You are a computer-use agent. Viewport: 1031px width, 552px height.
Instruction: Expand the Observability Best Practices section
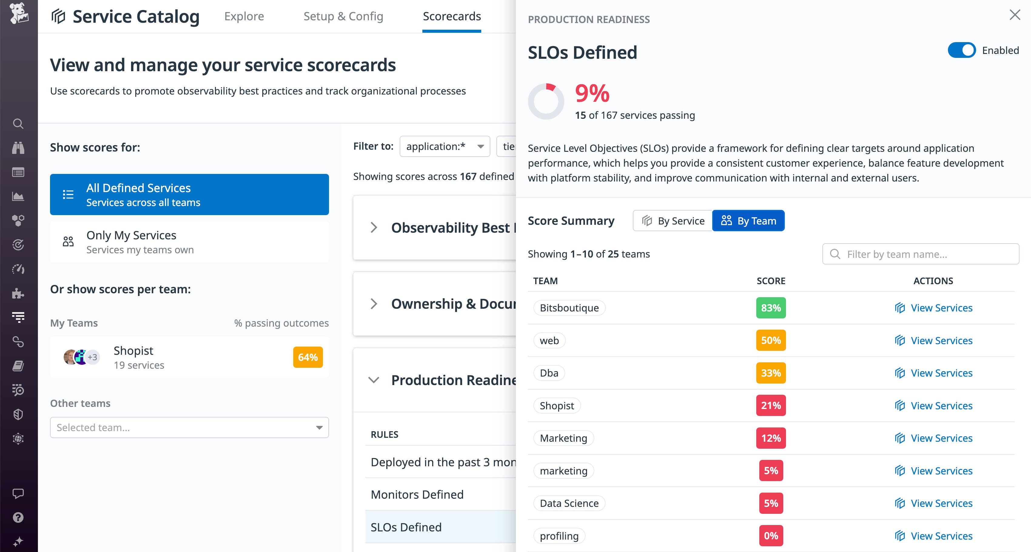click(374, 227)
